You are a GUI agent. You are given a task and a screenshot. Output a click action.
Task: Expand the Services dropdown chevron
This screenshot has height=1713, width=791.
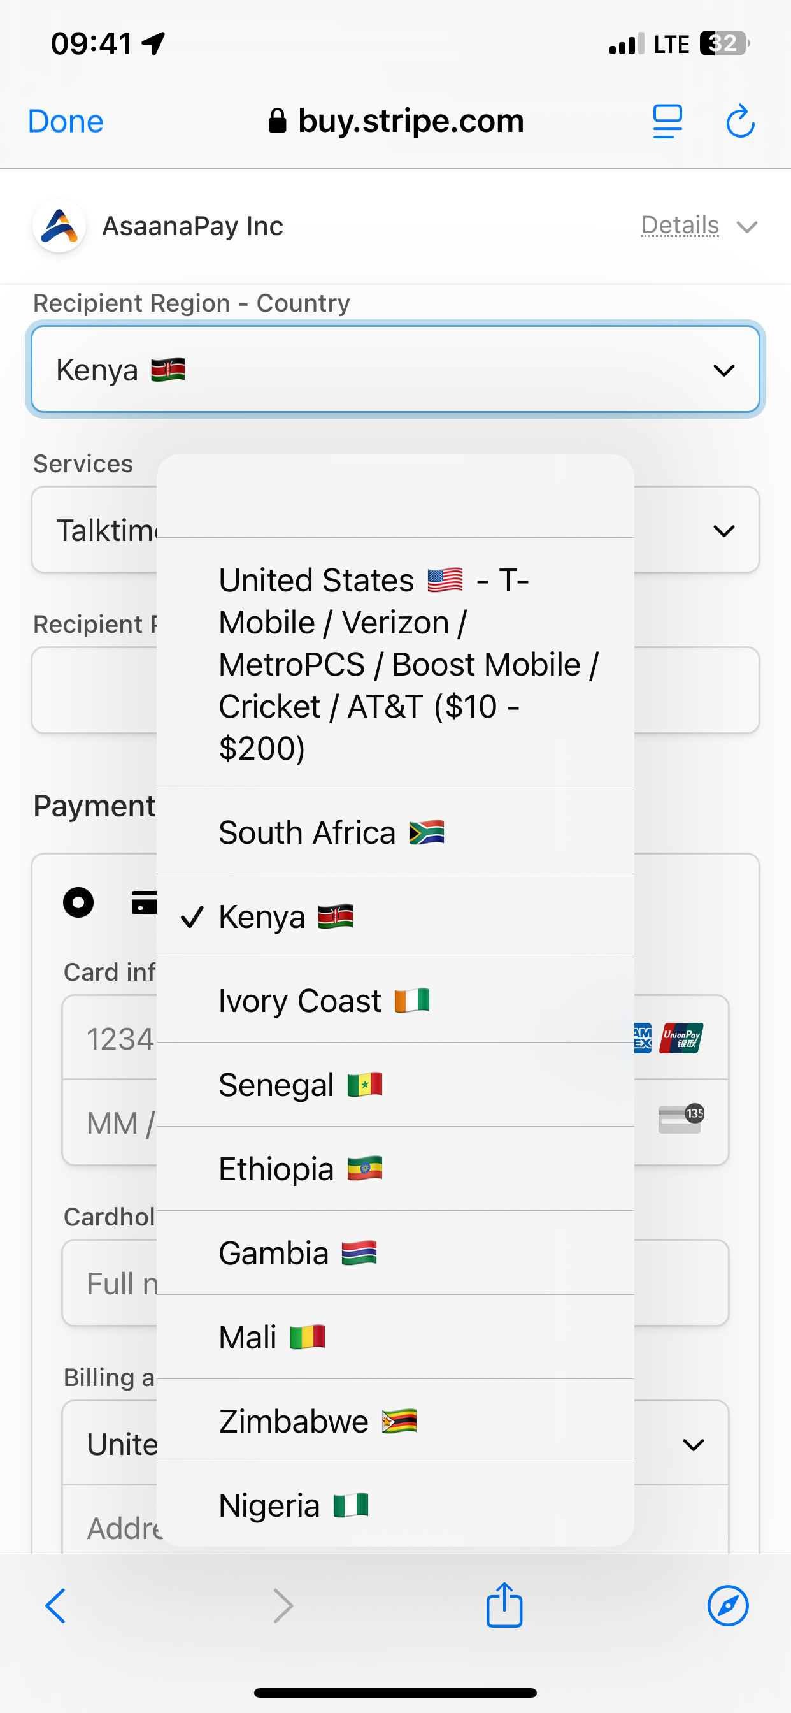pyautogui.click(x=724, y=531)
